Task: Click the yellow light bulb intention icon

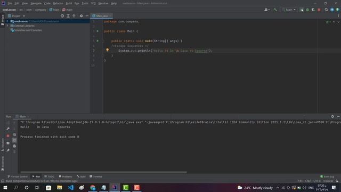Action: [x=108, y=50]
